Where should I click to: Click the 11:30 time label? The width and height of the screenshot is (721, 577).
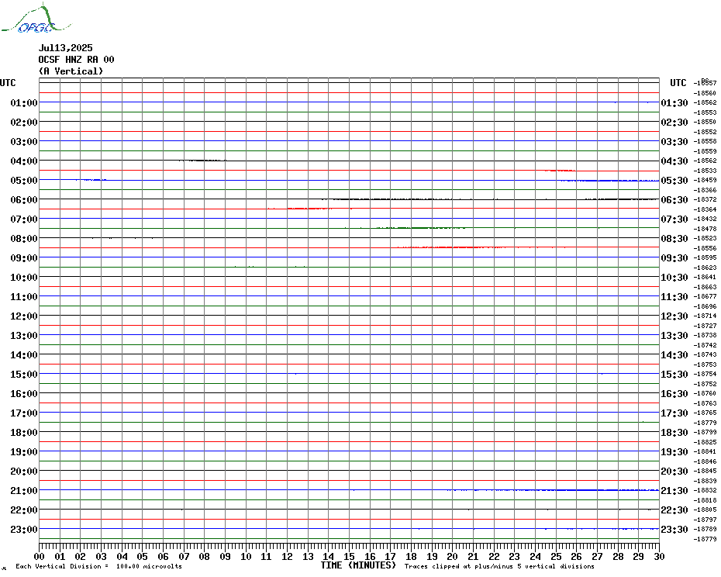[674, 297]
